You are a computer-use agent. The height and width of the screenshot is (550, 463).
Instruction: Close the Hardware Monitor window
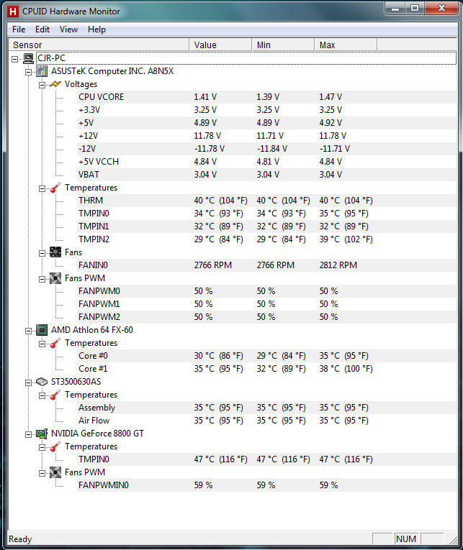[x=441, y=9]
